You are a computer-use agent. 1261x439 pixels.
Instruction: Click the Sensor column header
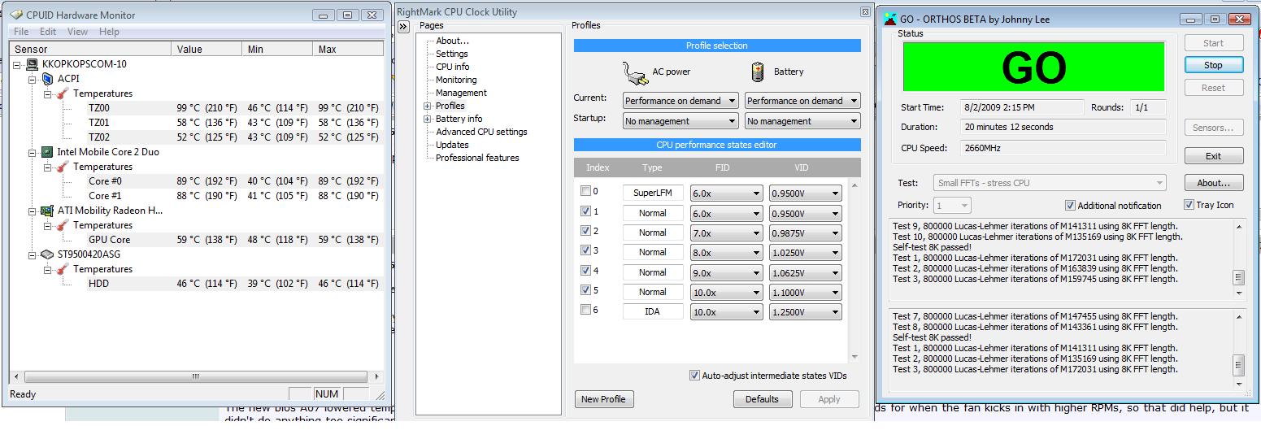(x=91, y=49)
